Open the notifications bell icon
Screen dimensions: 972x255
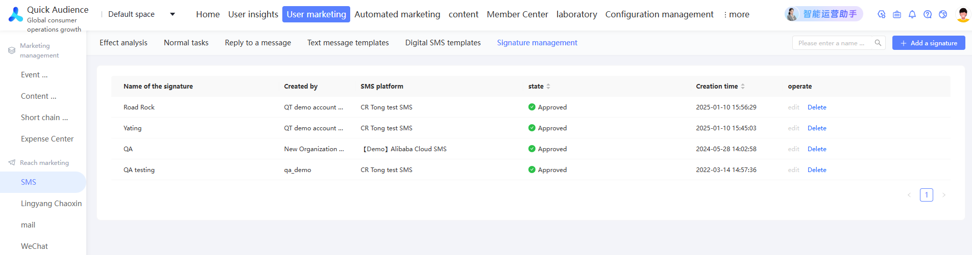pos(912,14)
